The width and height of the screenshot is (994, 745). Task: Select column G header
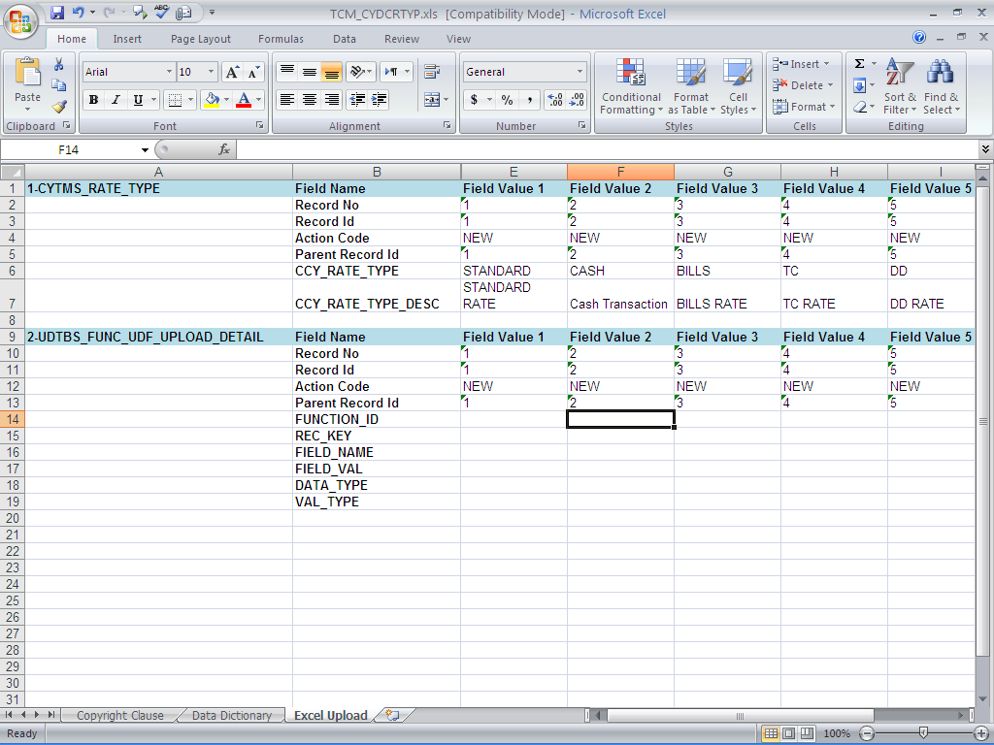click(728, 172)
